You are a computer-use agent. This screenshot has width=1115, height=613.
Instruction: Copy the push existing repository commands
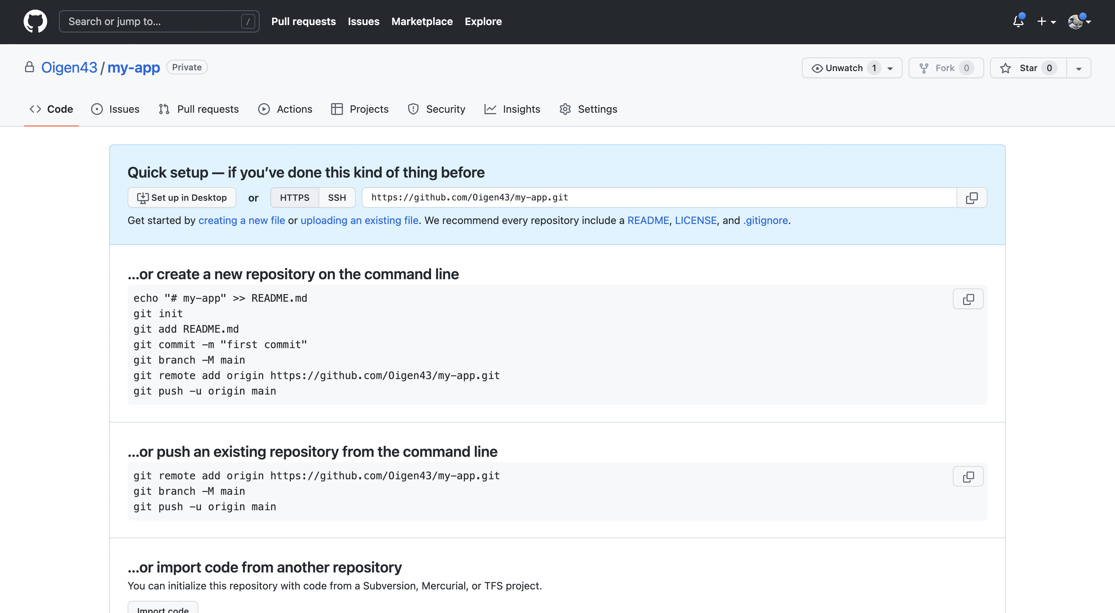click(x=968, y=476)
